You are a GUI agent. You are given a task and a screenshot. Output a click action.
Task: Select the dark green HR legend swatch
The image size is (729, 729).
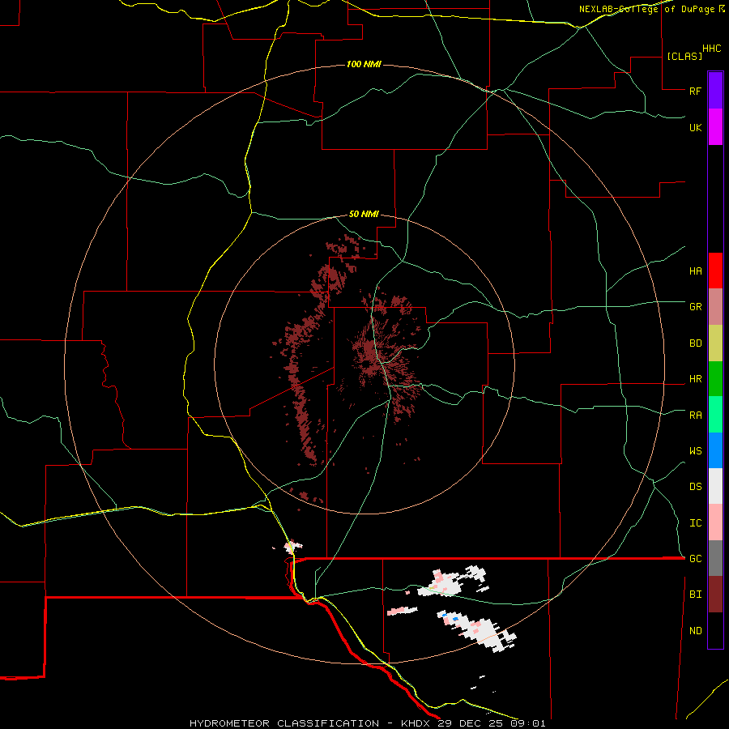coord(715,379)
